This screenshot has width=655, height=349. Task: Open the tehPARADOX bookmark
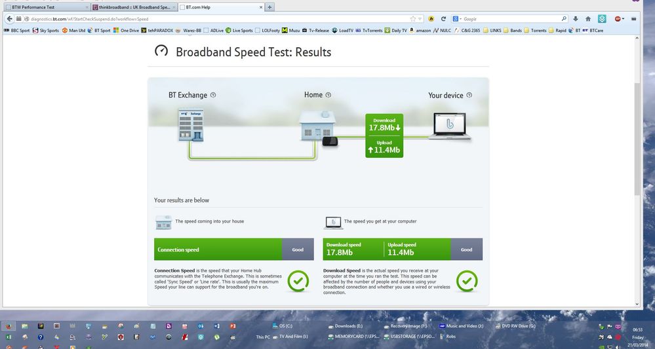tap(157, 30)
